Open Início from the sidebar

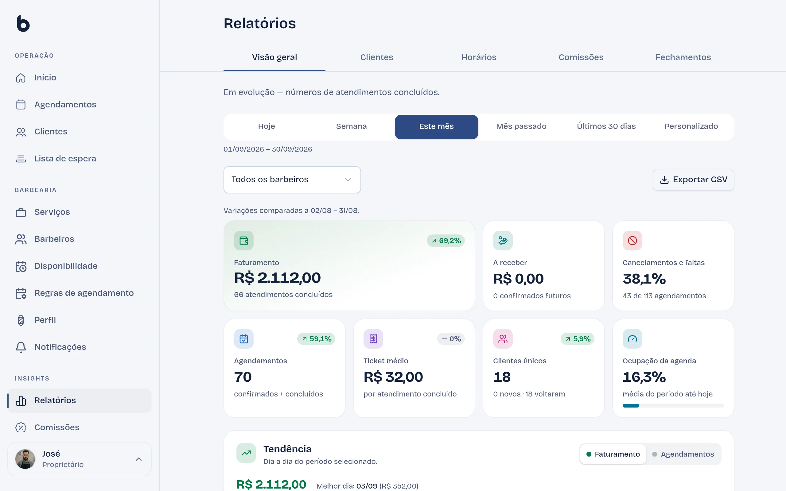[80, 78]
